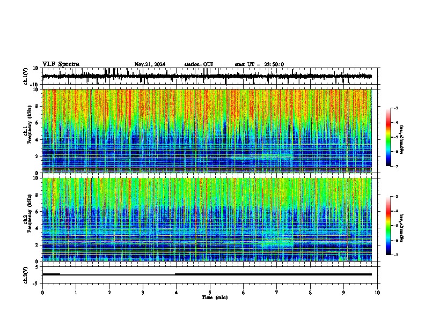The height and width of the screenshot is (328, 425).
Task: Click the "6" tick on ch.1 frequency axis
Action: coord(37,123)
